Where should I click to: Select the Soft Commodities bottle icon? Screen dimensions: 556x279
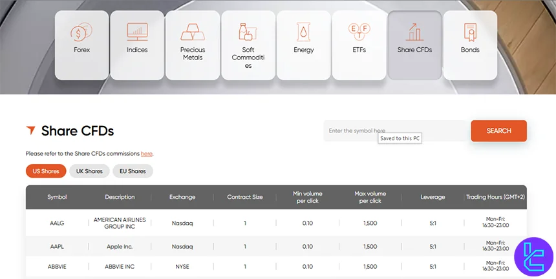pyautogui.click(x=248, y=32)
